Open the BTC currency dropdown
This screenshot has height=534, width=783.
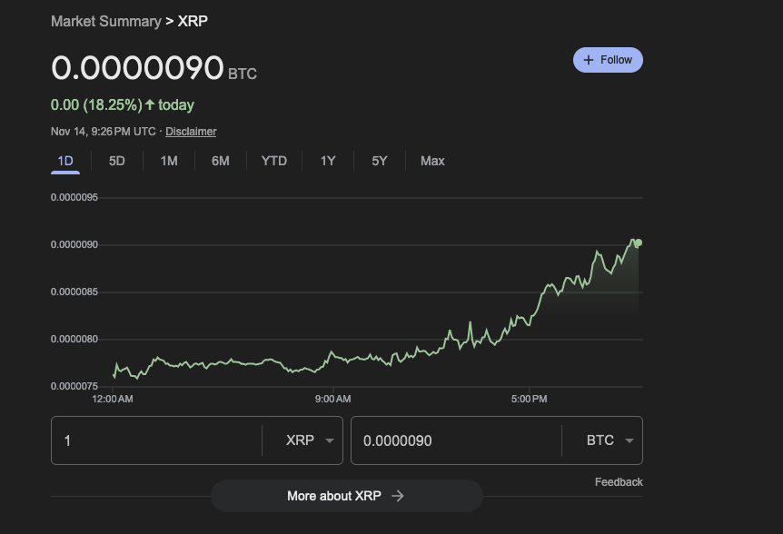click(610, 440)
